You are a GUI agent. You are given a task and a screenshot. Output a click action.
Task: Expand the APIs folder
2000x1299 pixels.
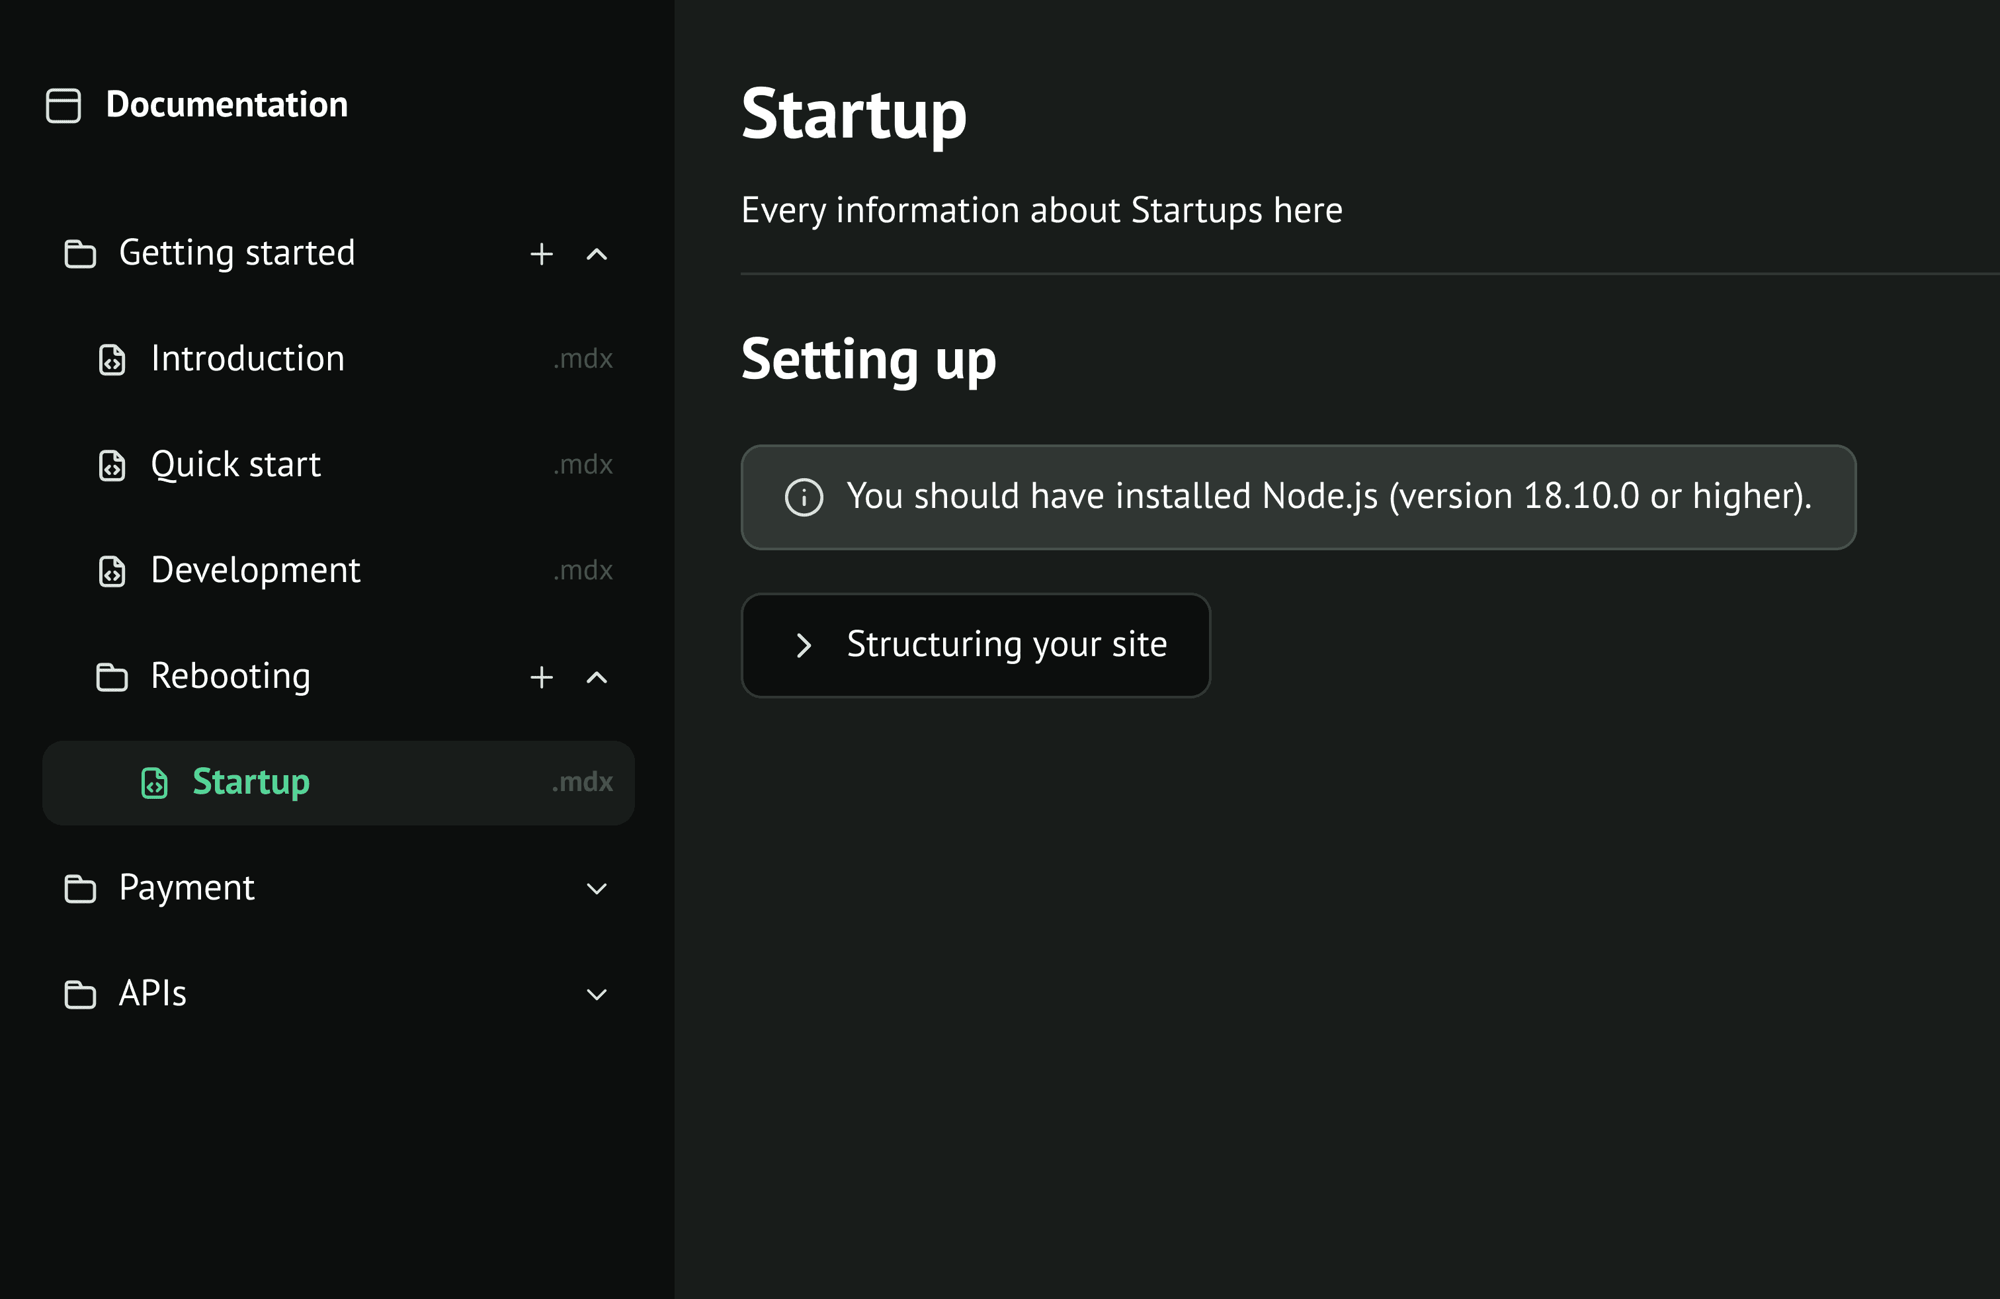(x=596, y=995)
